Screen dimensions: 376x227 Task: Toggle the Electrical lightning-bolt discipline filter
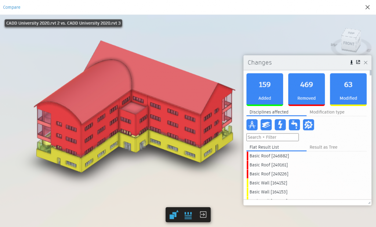[280, 125]
